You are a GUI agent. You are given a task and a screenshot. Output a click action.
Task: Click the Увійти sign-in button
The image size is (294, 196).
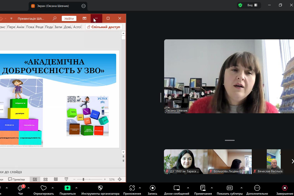click(x=69, y=19)
